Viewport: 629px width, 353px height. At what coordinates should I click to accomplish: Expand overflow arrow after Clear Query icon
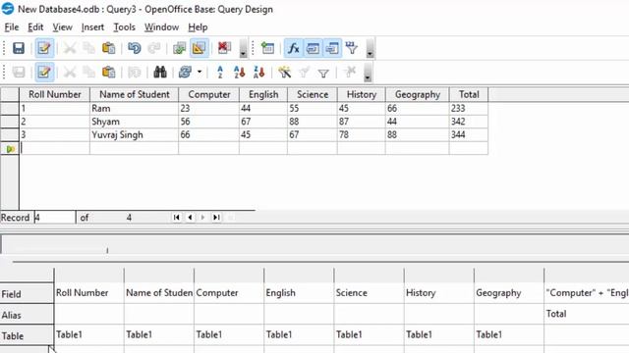coord(243,49)
